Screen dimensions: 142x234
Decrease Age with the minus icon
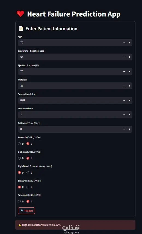(124, 43)
